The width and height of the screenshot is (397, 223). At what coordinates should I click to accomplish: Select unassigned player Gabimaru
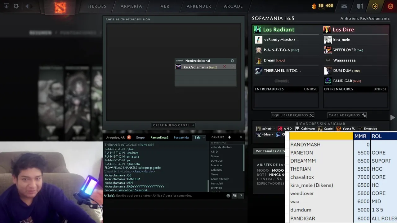[x=305, y=129]
